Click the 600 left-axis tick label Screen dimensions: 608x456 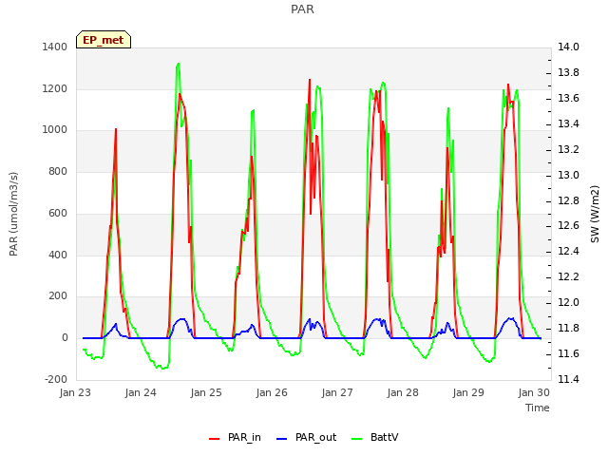tap(58, 213)
